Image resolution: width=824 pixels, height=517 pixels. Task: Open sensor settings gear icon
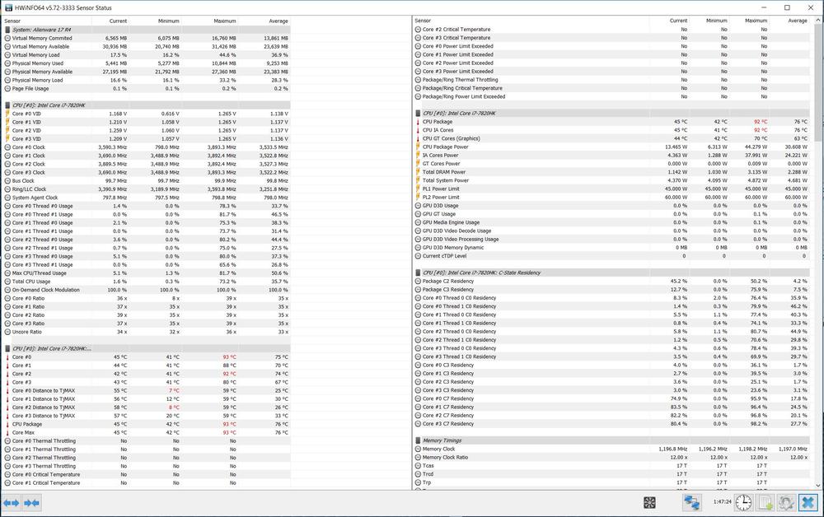point(786,502)
